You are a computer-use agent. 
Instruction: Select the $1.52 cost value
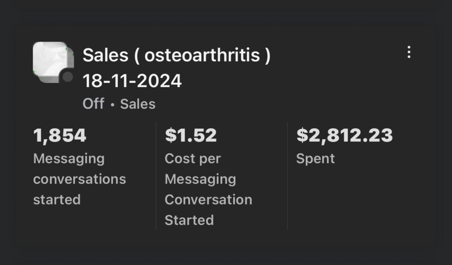191,136
